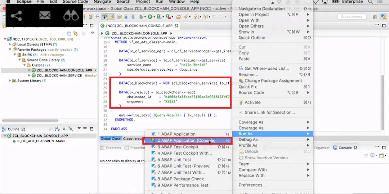Screen dimensions: 389x194
Task: Collapse the Favorite Packages node
Action: (x=10, y=49)
